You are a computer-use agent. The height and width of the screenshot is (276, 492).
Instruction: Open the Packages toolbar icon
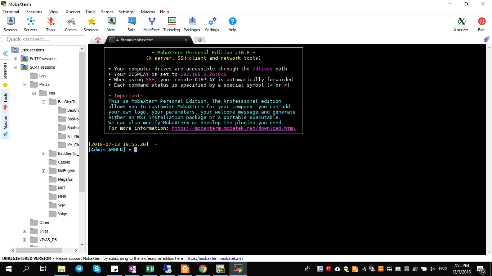[x=192, y=24]
